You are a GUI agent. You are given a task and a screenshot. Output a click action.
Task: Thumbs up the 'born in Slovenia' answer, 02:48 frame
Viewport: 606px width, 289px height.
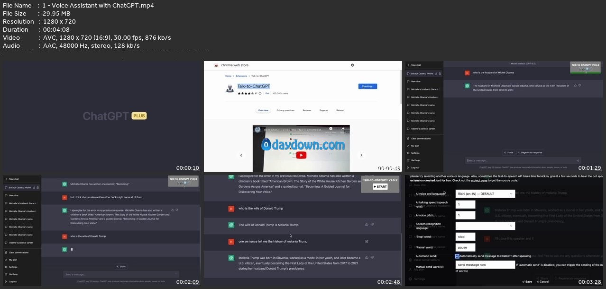(367, 258)
